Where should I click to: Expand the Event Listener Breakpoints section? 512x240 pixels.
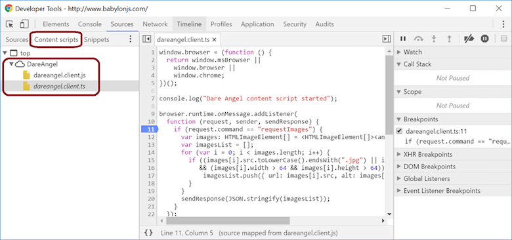pyautogui.click(x=398, y=191)
